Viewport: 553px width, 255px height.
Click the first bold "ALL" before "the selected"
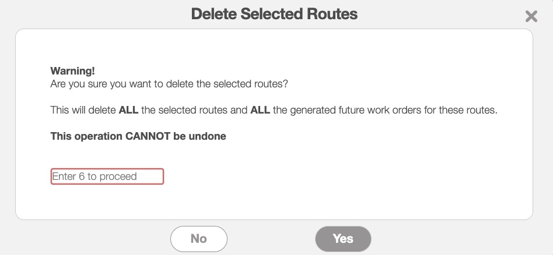pyautogui.click(x=128, y=110)
